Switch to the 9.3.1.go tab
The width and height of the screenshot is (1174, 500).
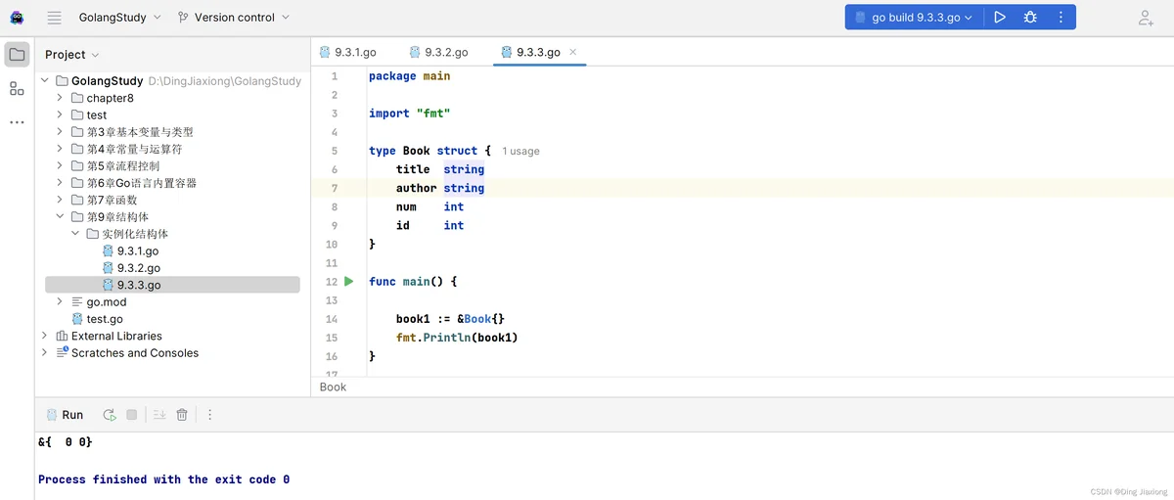(347, 52)
